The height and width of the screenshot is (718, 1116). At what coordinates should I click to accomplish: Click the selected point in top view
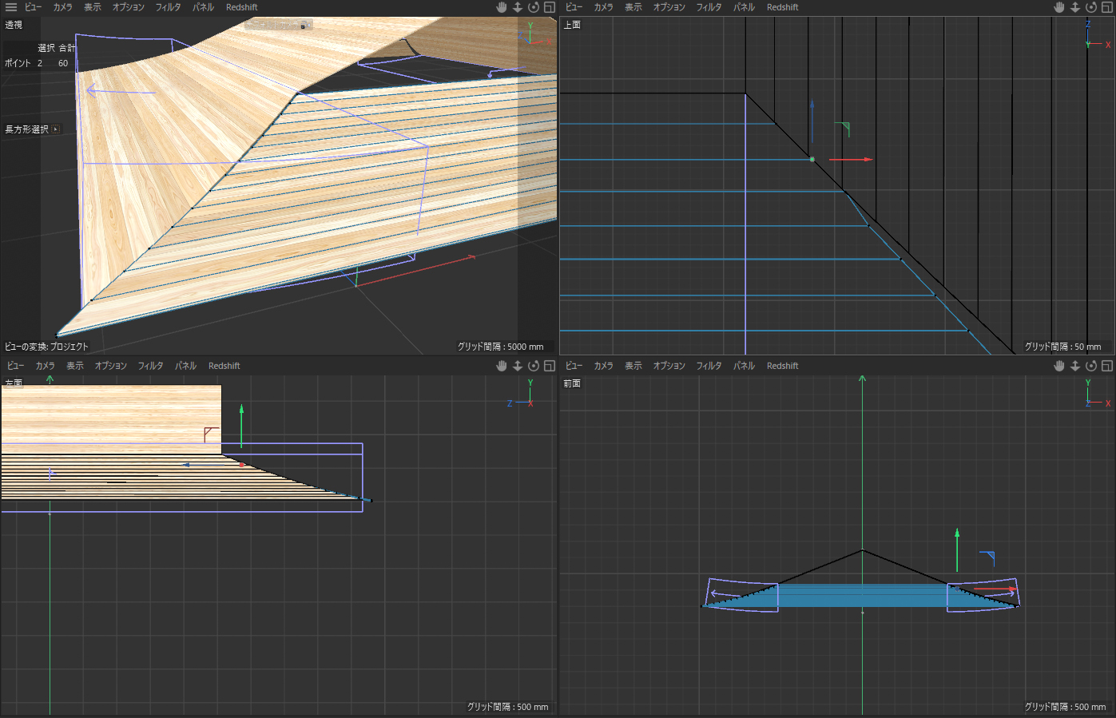(812, 160)
